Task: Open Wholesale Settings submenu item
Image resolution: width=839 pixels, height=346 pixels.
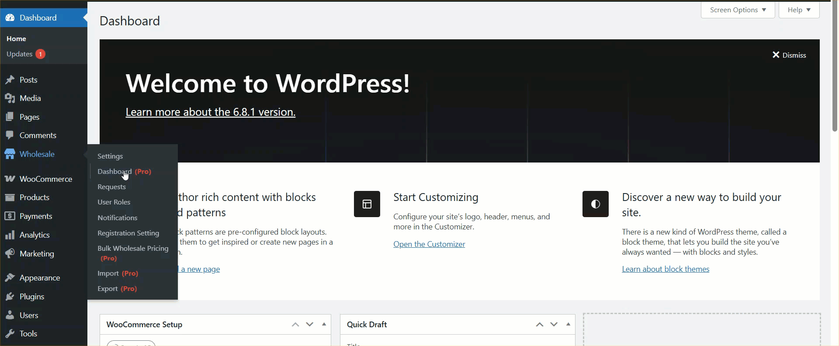Action: click(110, 156)
